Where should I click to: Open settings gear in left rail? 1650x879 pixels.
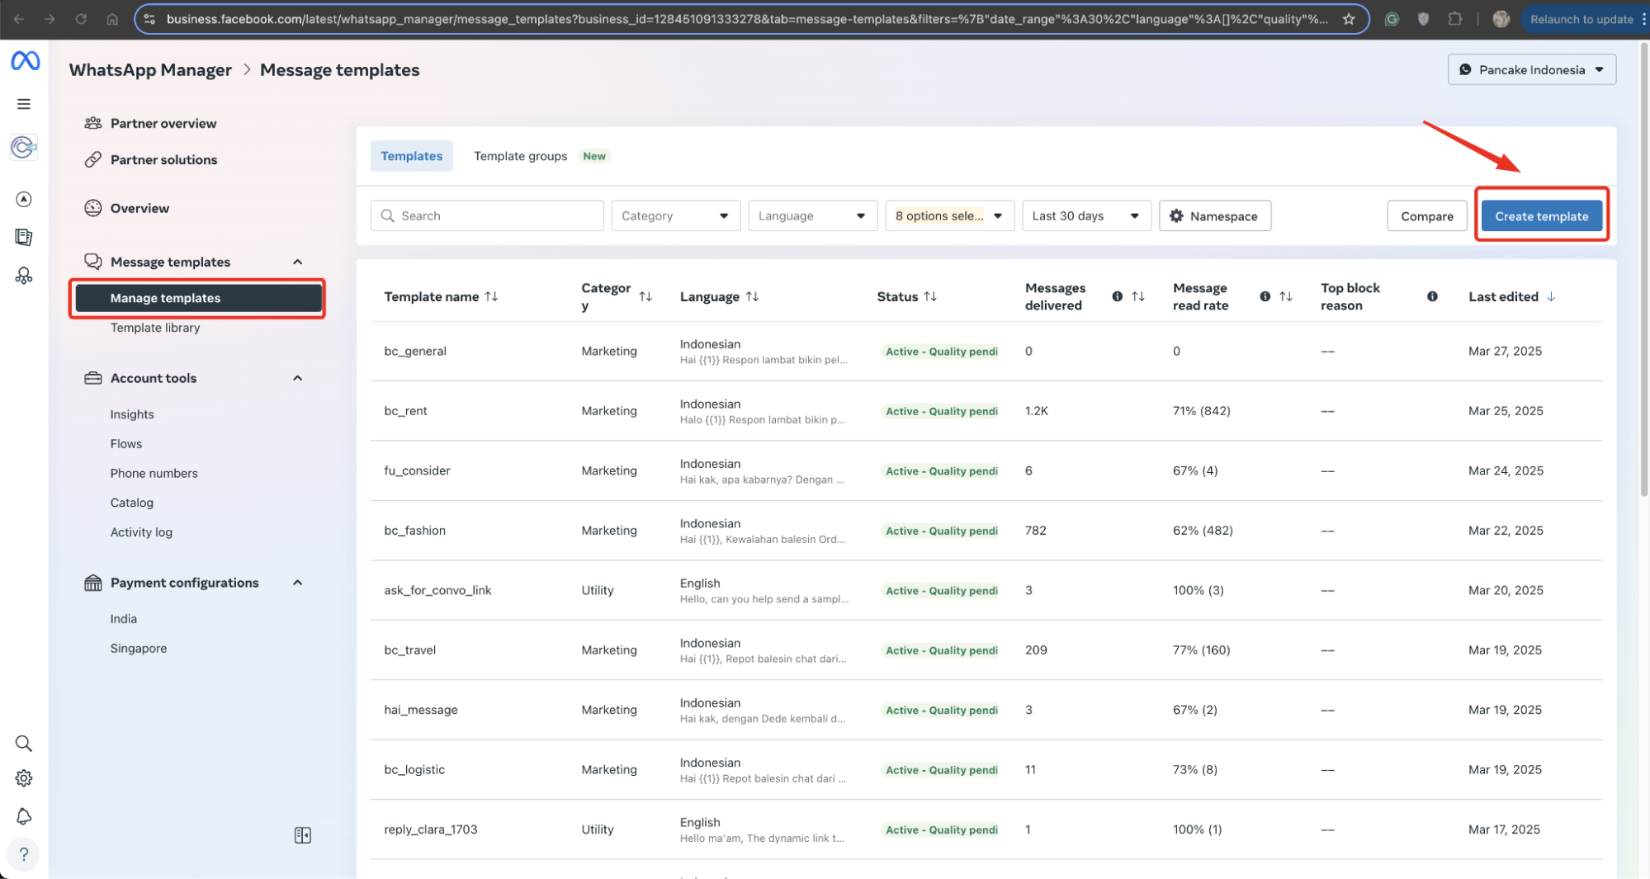pos(24,778)
